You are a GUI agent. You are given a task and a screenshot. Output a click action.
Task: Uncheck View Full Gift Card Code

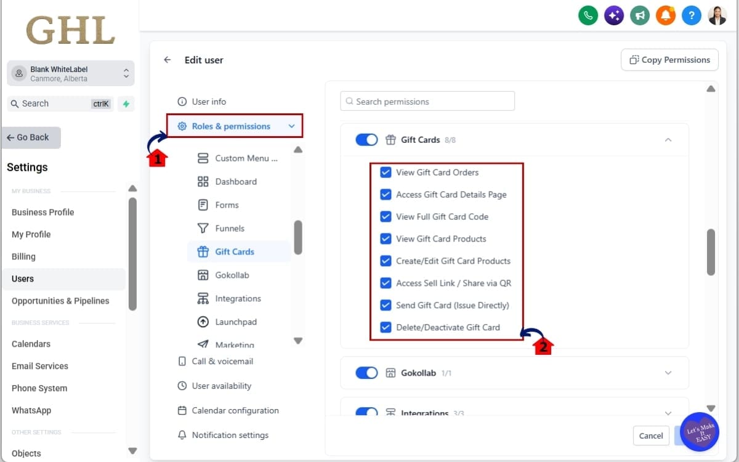click(x=386, y=217)
